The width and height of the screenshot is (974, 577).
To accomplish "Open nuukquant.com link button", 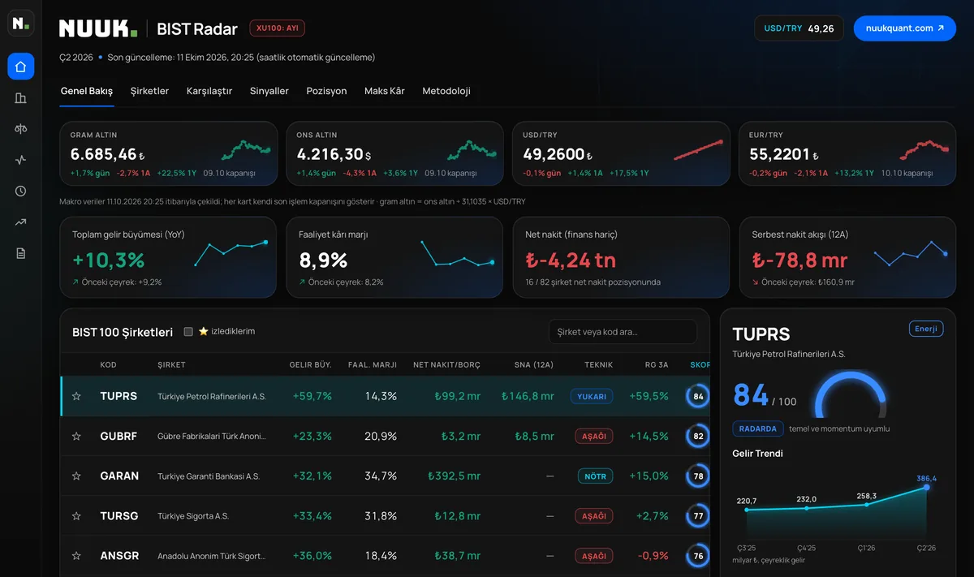I will [x=905, y=28].
